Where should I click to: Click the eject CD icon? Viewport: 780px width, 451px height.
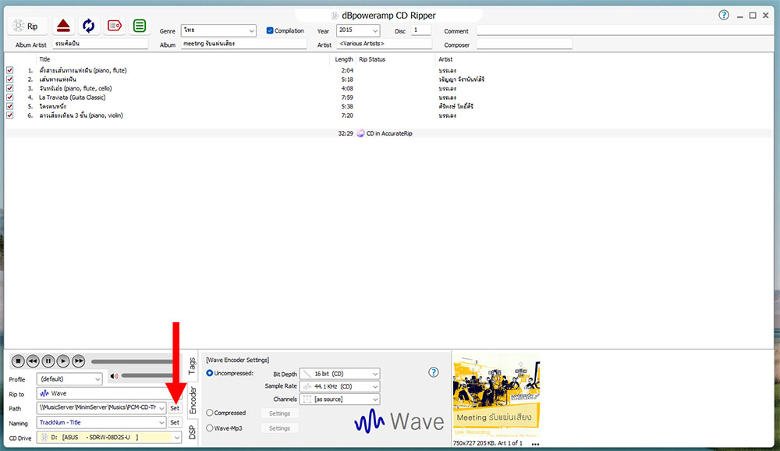click(x=64, y=26)
